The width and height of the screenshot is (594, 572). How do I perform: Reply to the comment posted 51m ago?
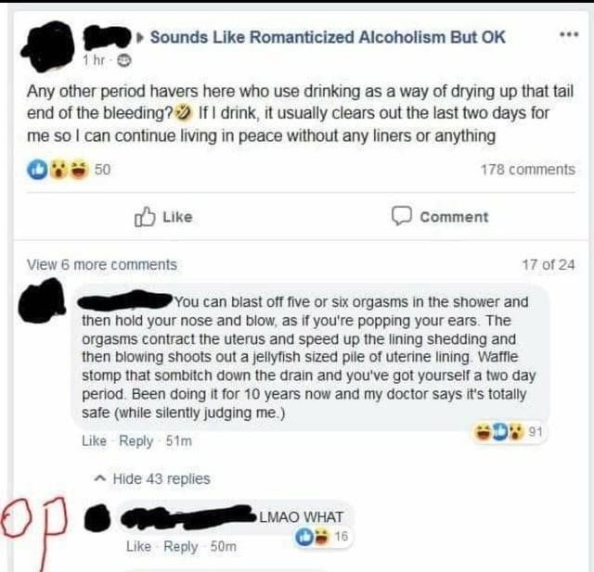[136, 440]
